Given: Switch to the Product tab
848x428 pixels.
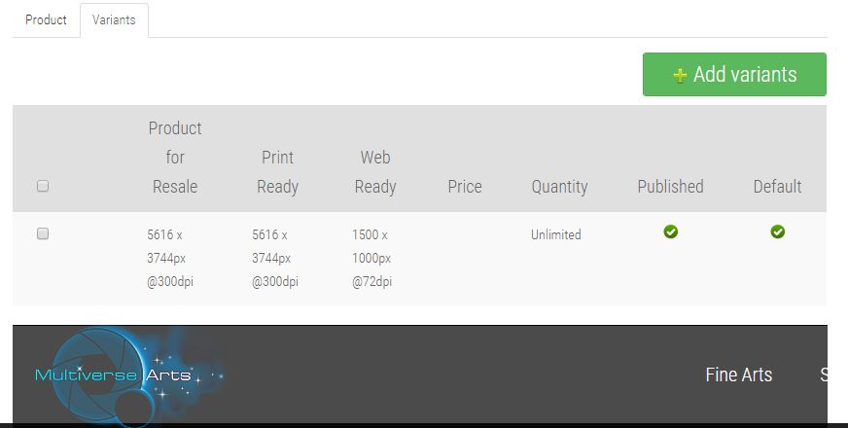Looking at the screenshot, I should (x=46, y=19).
